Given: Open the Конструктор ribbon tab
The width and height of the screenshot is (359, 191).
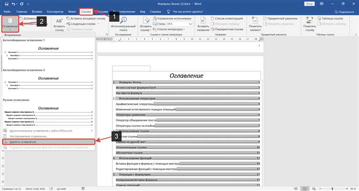Looking at the screenshot, I should [55, 11].
